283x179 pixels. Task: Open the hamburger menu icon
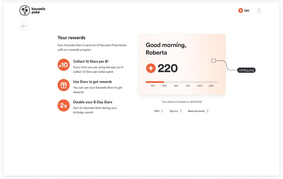(x=259, y=10)
